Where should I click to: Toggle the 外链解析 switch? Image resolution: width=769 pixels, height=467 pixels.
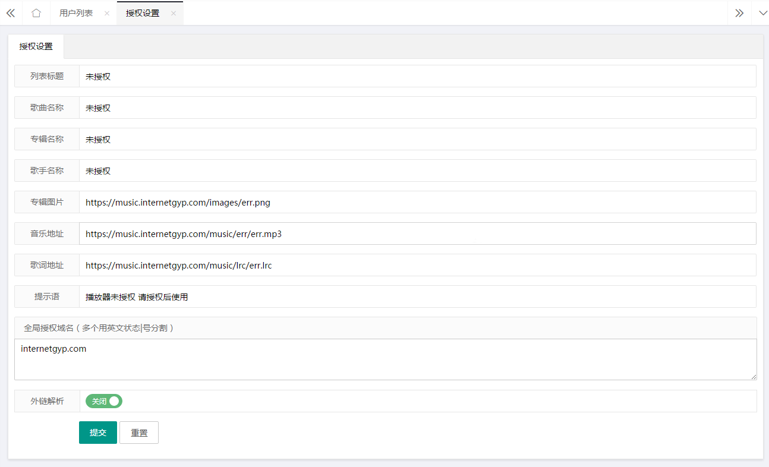pyautogui.click(x=104, y=401)
